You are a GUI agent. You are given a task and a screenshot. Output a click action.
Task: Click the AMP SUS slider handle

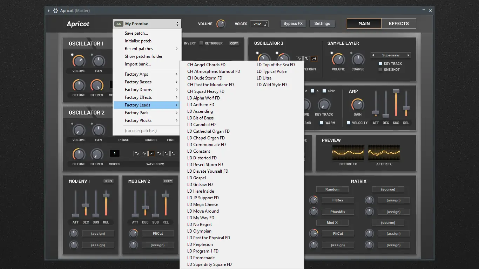tap(396, 91)
